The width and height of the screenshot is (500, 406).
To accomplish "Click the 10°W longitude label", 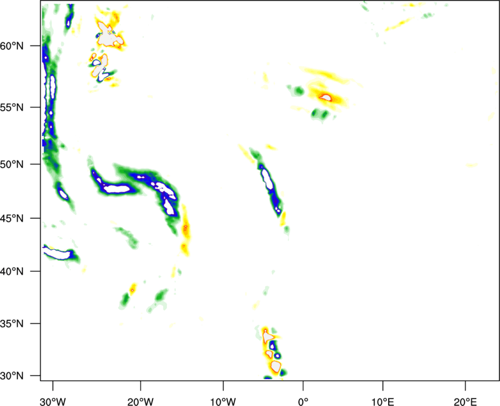I will click(x=223, y=402).
